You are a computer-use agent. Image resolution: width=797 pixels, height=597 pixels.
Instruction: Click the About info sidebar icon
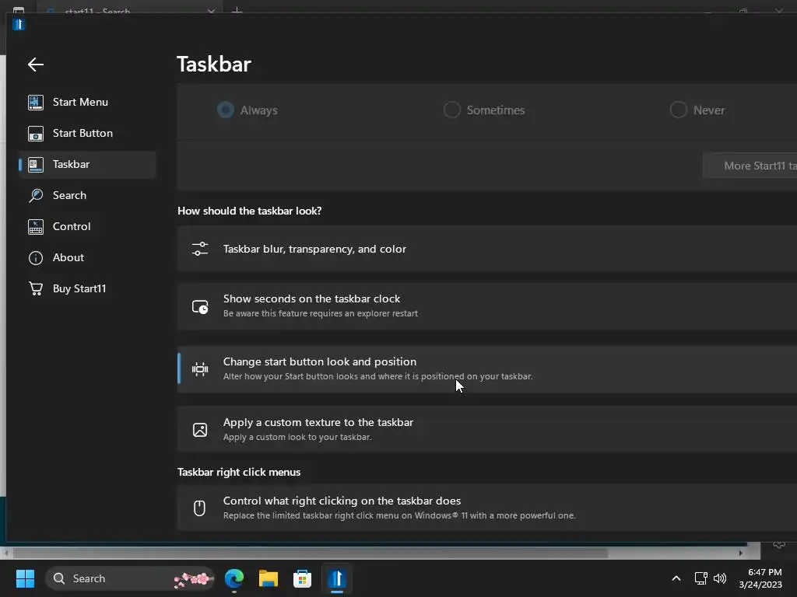36,258
